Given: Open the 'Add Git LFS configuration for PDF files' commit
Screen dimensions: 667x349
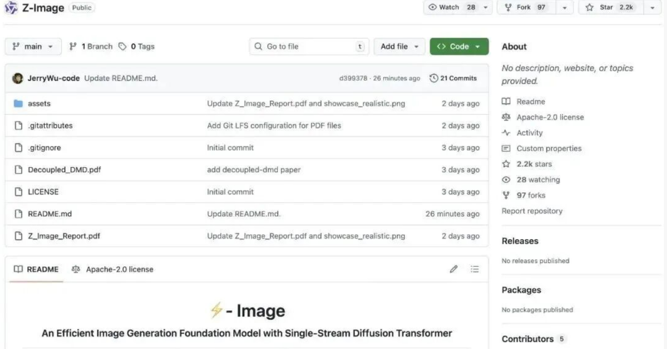Looking at the screenshot, I should coord(274,126).
